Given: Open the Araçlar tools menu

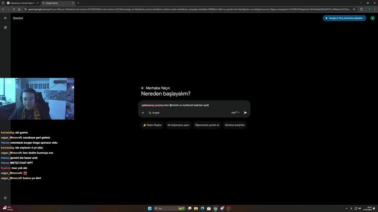Looking at the screenshot, I should click(x=154, y=113).
